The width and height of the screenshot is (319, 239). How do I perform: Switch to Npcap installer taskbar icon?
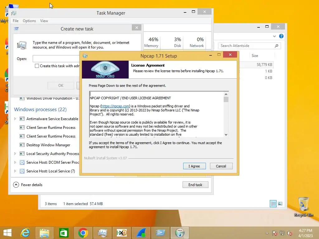click(x=180, y=233)
